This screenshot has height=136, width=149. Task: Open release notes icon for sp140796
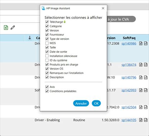coord(141,77)
